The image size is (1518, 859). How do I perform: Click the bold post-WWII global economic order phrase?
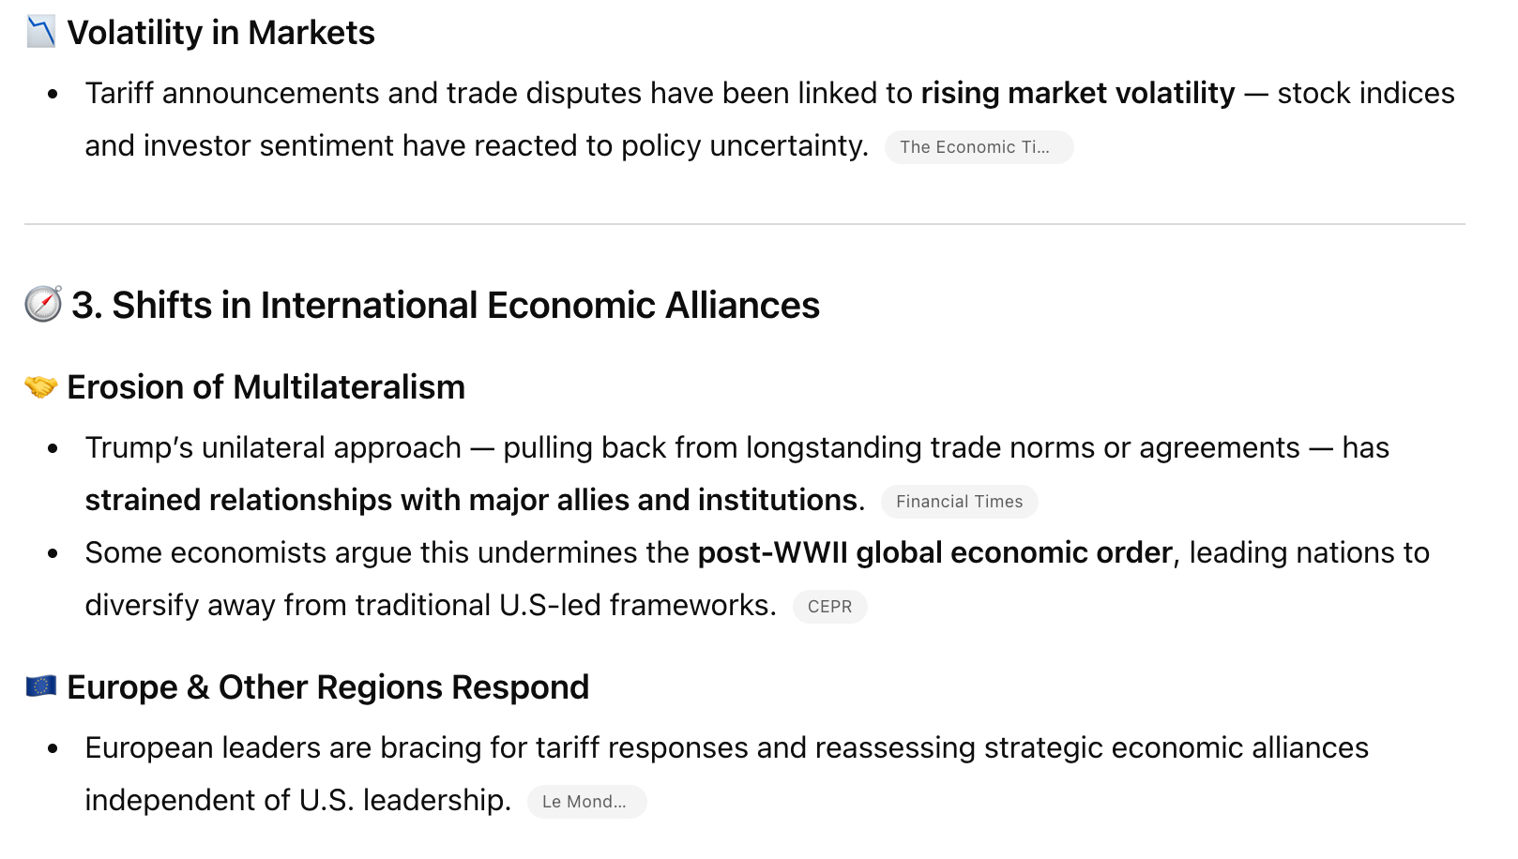point(934,553)
